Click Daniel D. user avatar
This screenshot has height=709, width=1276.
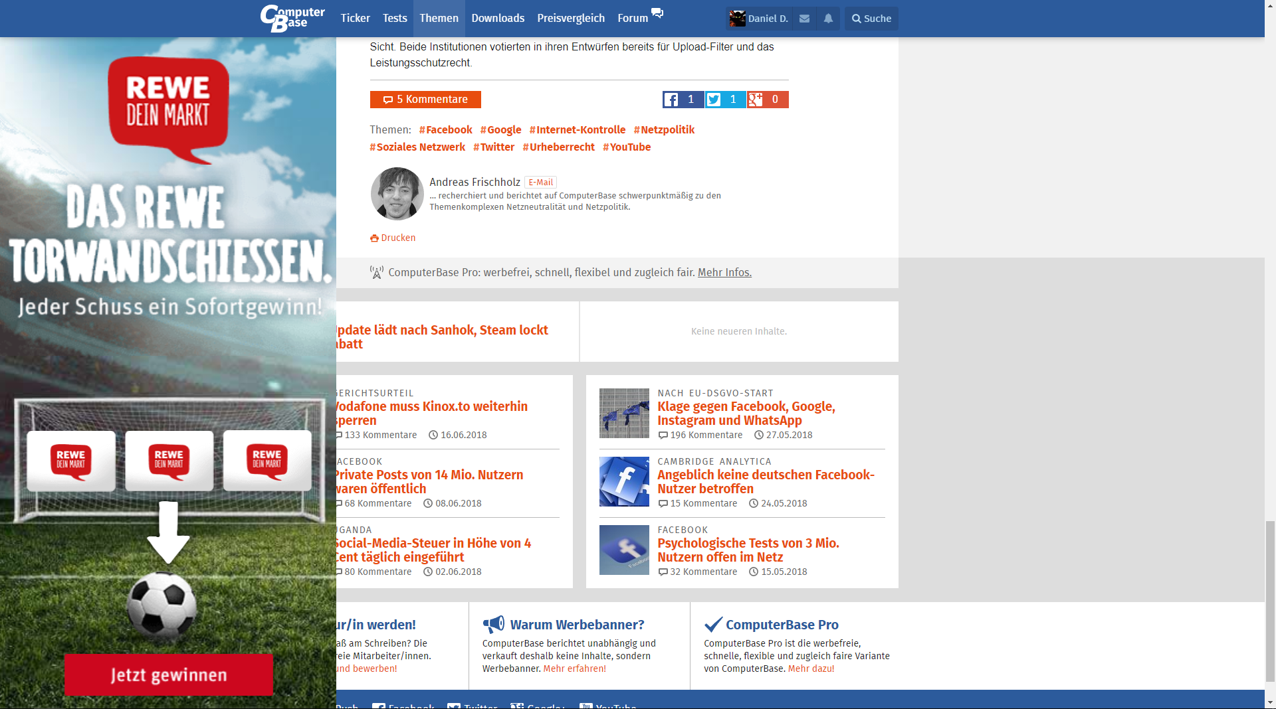click(x=737, y=19)
